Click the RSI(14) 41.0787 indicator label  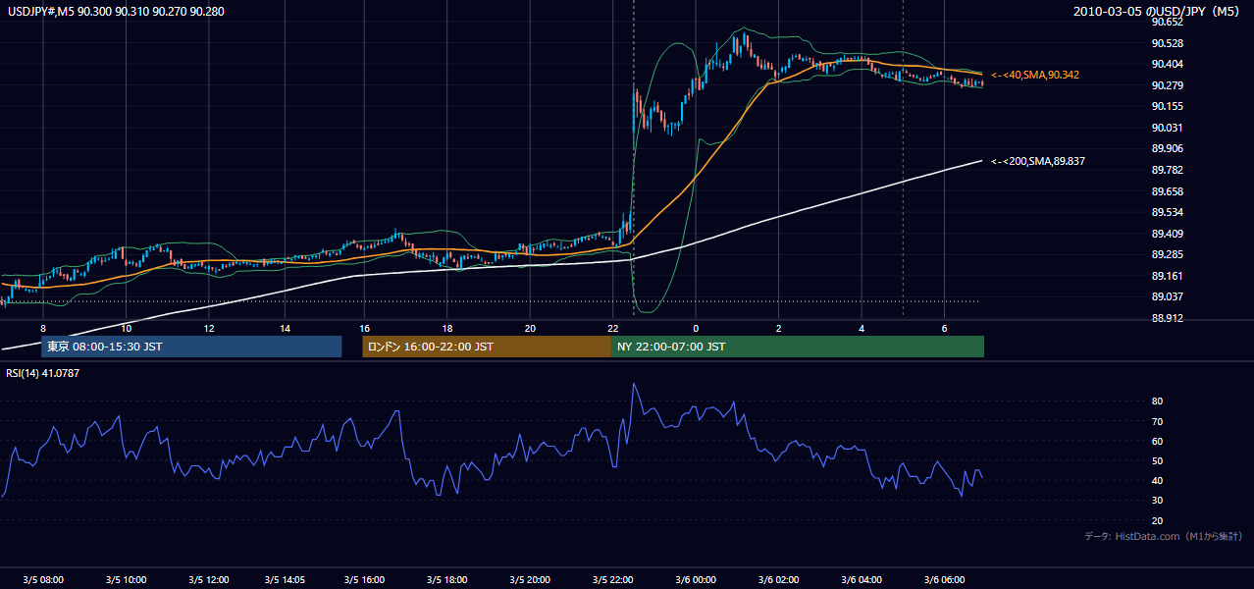[x=42, y=372]
